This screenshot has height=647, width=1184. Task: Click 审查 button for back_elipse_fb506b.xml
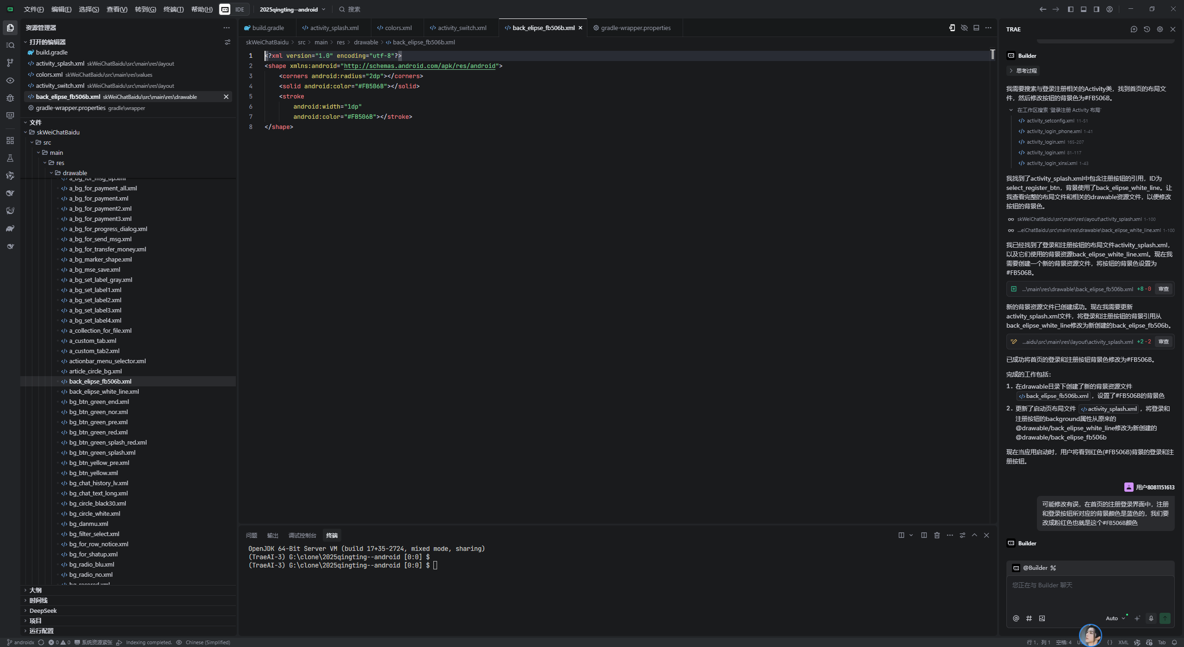click(x=1163, y=289)
